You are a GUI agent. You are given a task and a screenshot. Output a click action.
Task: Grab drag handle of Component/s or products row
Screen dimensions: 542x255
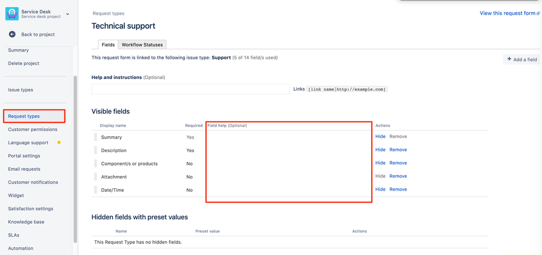pyautogui.click(x=95, y=163)
